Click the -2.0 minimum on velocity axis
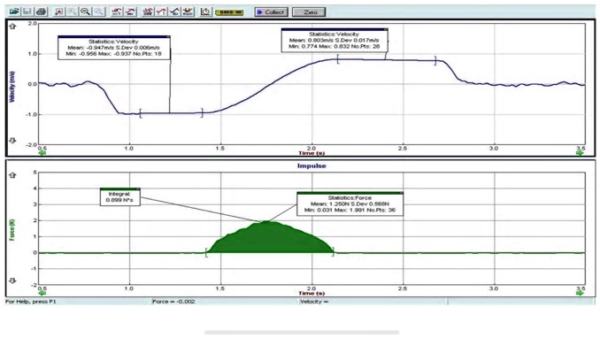 [x=31, y=145]
